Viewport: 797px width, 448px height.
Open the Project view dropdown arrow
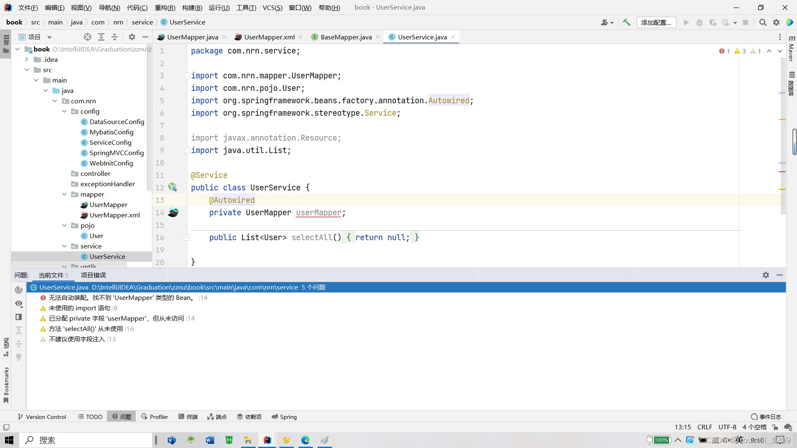click(x=49, y=37)
